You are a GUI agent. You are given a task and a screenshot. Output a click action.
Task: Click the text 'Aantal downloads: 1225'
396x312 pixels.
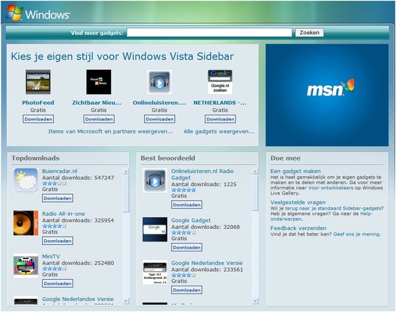204,184
